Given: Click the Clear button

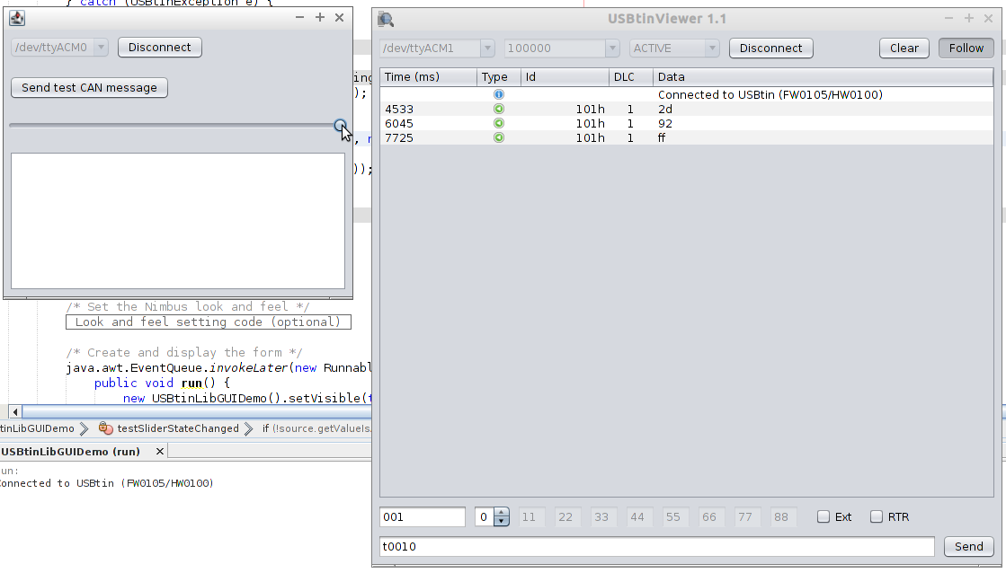Looking at the screenshot, I should [904, 48].
